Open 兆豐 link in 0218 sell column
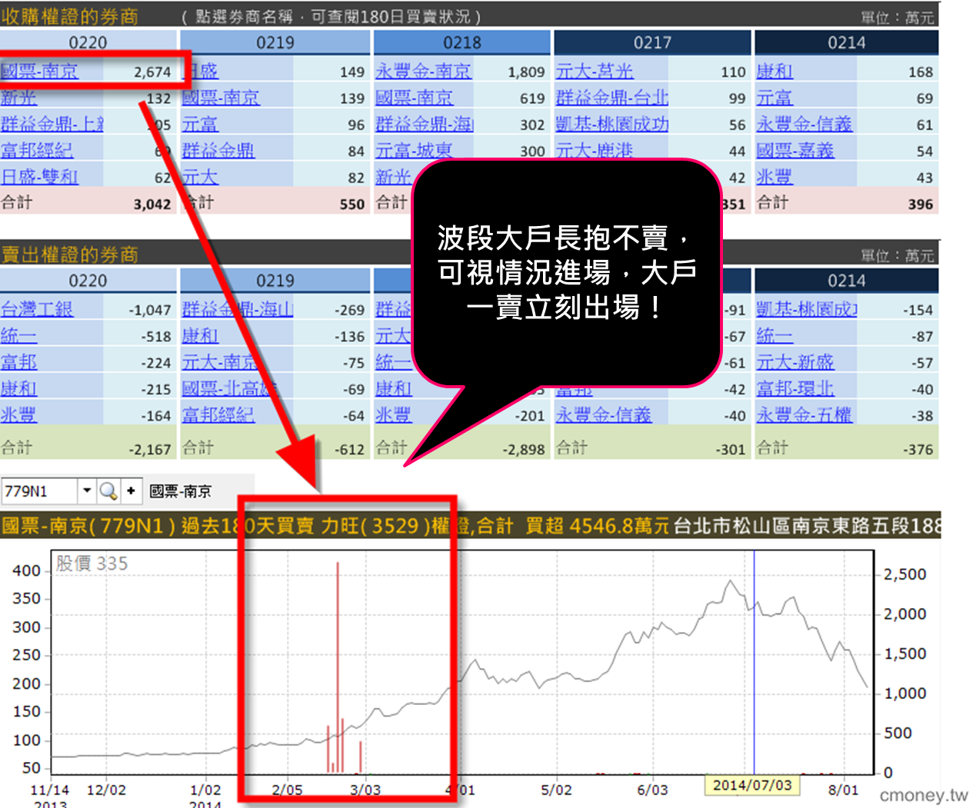The height and width of the screenshot is (808, 976). click(394, 415)
